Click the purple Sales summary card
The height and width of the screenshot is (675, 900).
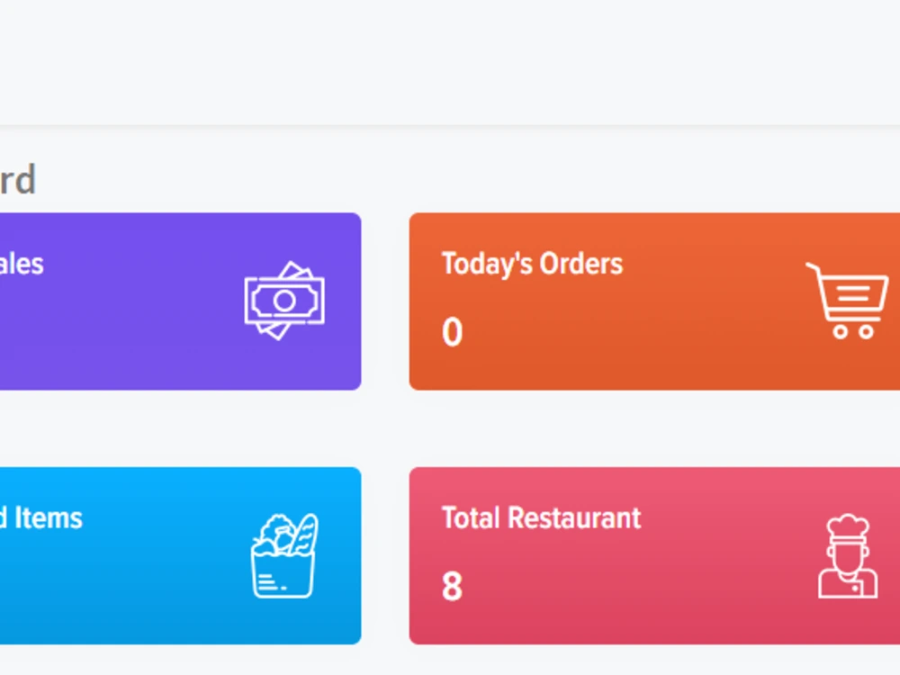point(180,301)
